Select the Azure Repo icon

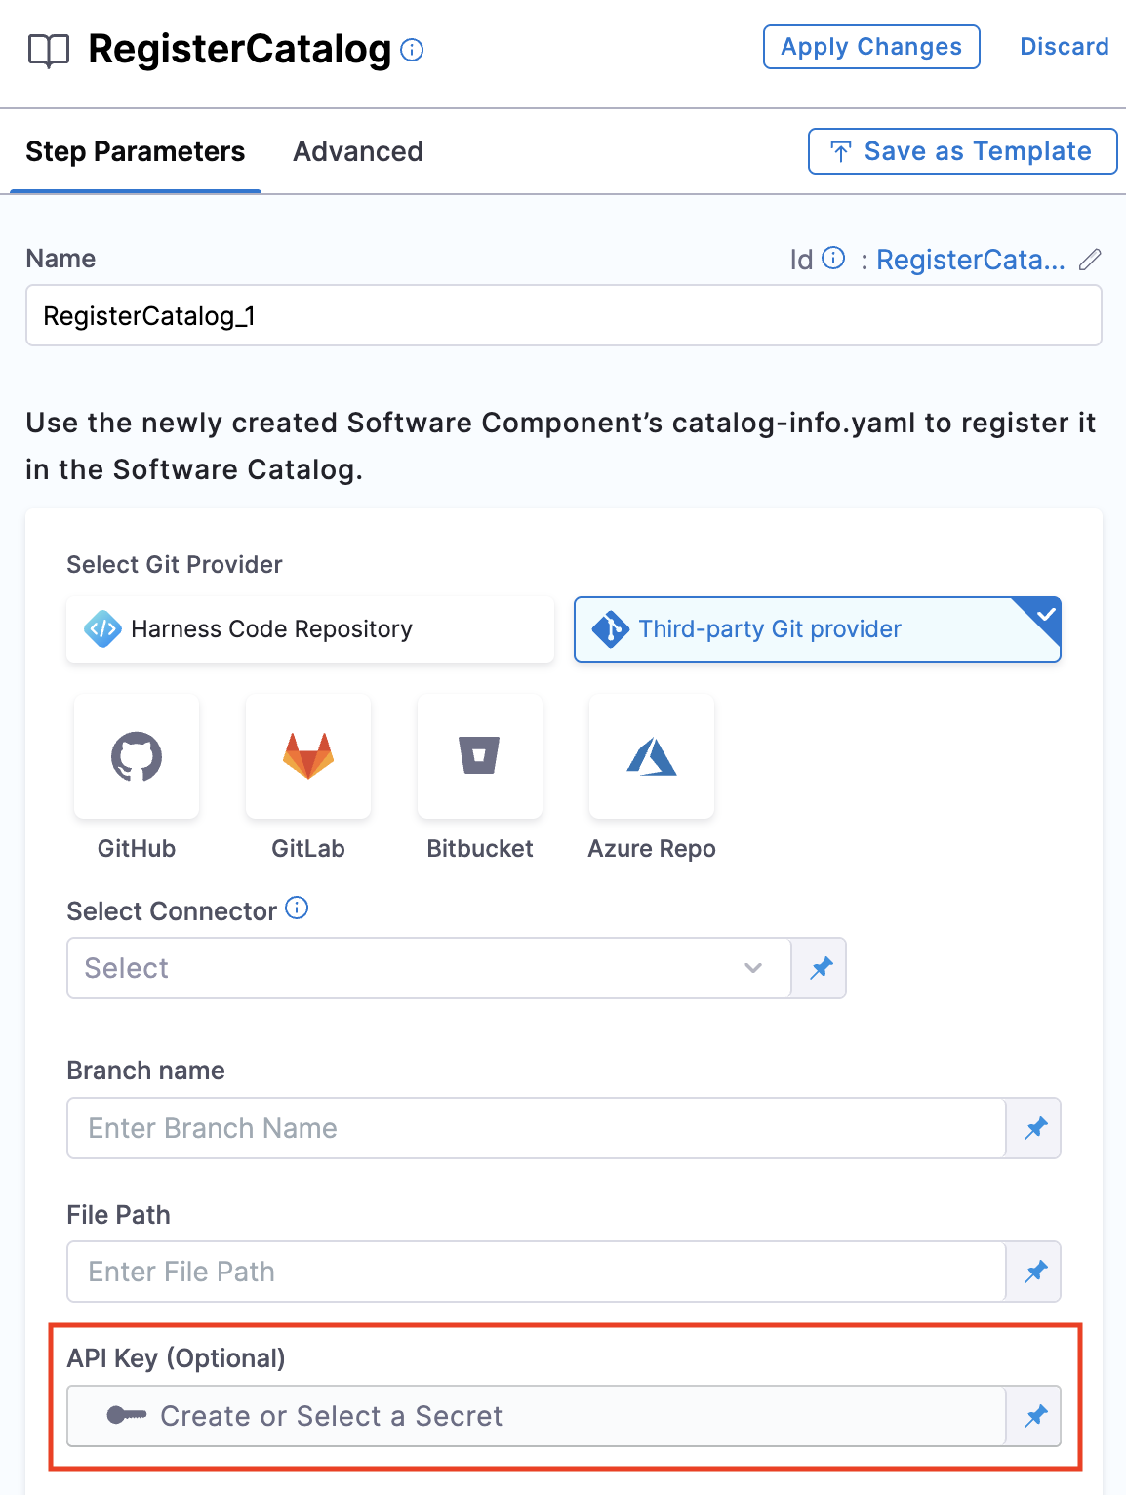coord(652,756)
